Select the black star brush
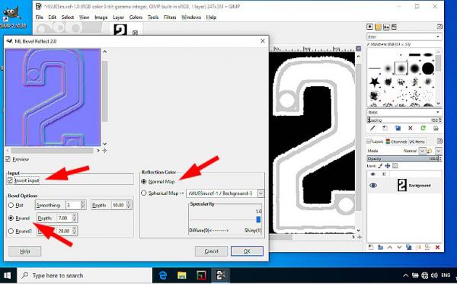 pyautogui.click(x=374, y=82)
